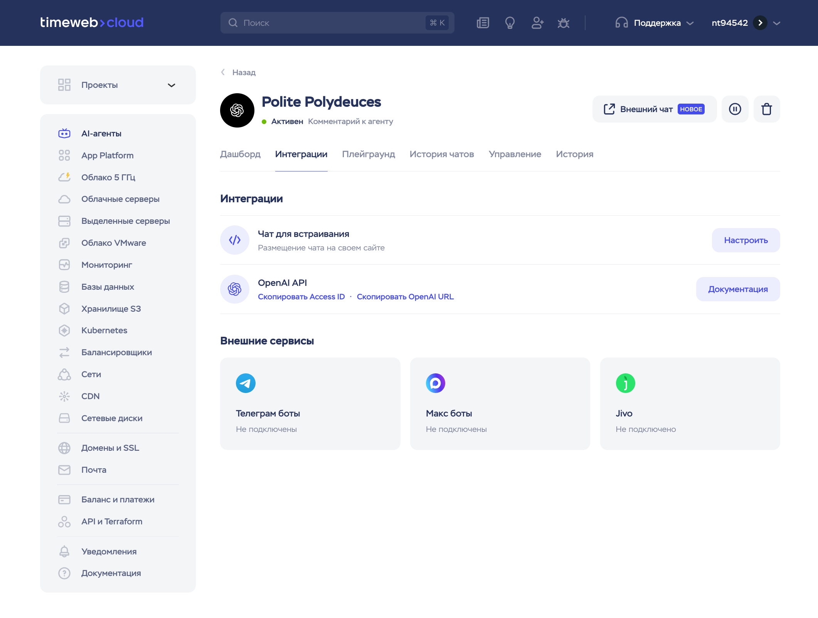Pause the agent with the pause icon
The image size is (818, 618).
tap(735, 109)
